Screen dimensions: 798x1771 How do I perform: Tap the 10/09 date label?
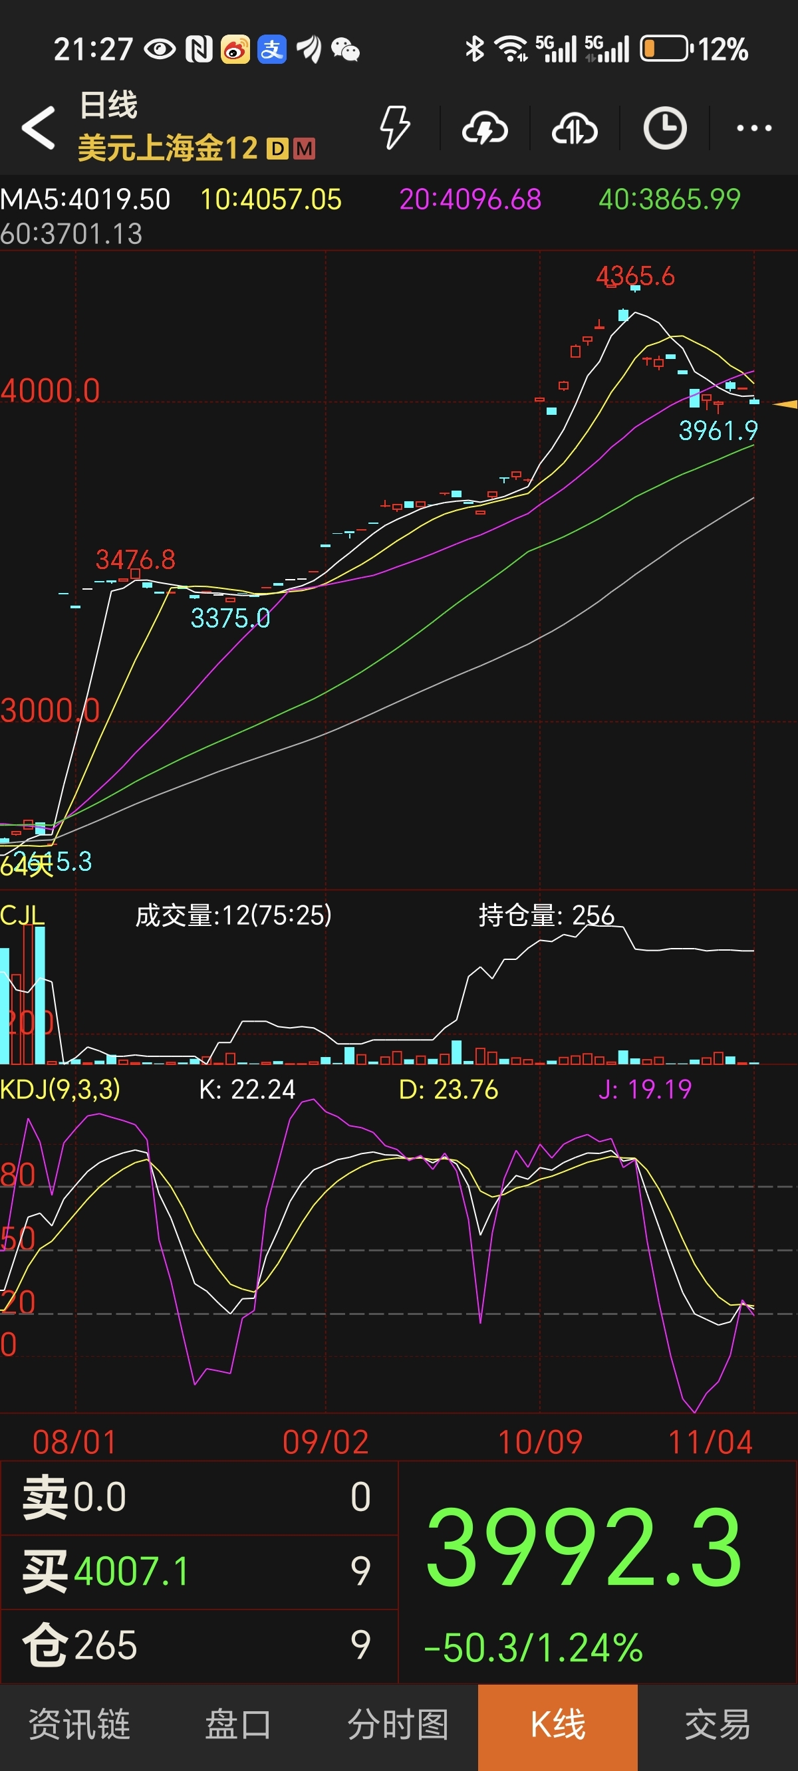point(540,1442)
